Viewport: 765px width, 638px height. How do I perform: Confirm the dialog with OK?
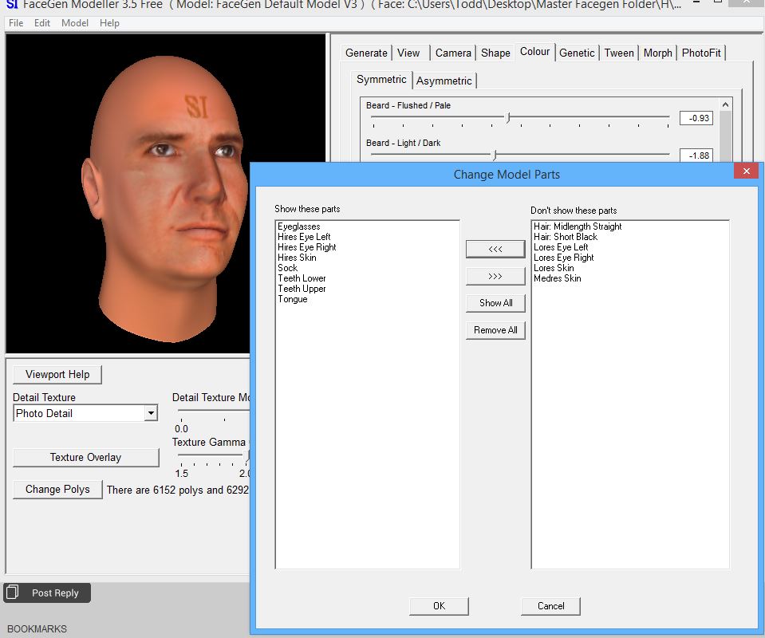[x=439, y=606]
